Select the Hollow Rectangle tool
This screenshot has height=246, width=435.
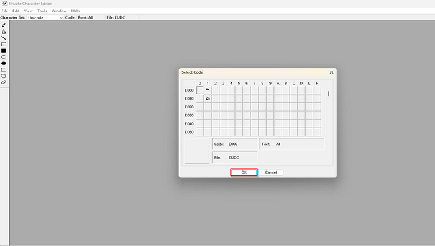pyautogui.click(x=4, y=44)
